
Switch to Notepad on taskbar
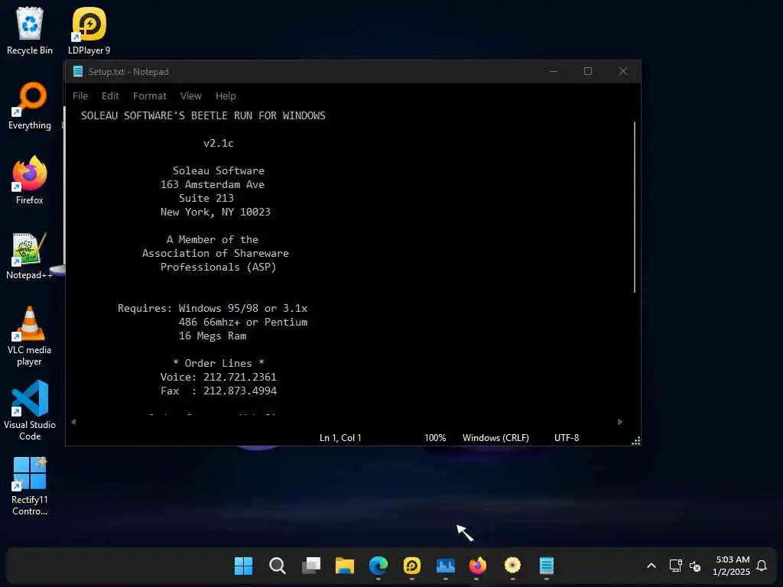click(546, 566)
